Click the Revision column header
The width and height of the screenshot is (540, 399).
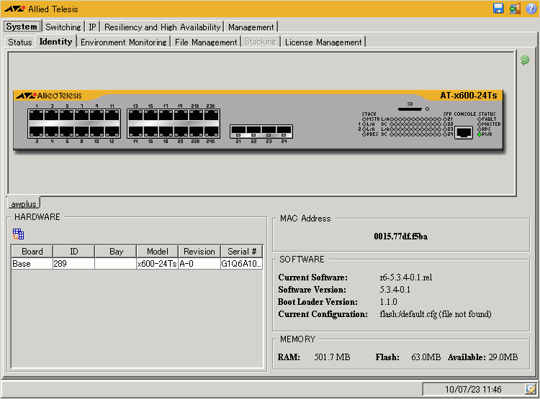coord(199,252)
